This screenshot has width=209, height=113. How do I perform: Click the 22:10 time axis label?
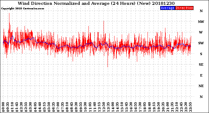(177, 107)
